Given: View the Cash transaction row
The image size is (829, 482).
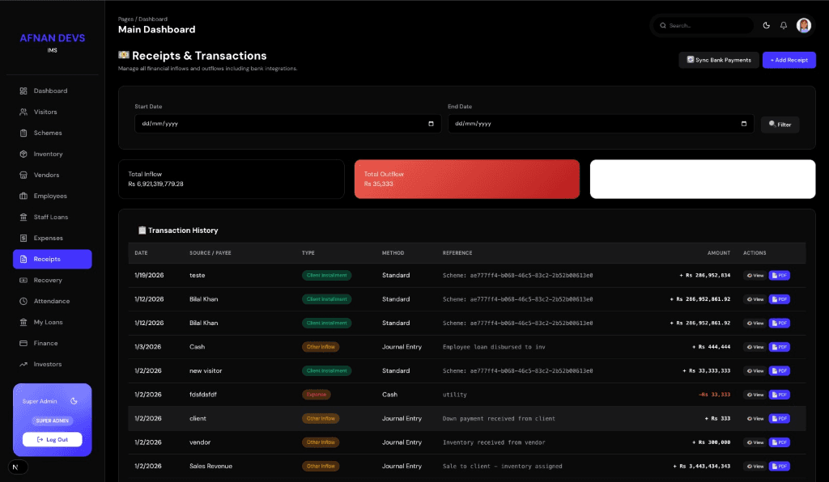Looking at the screenshot, I should (x=755, y=347).
